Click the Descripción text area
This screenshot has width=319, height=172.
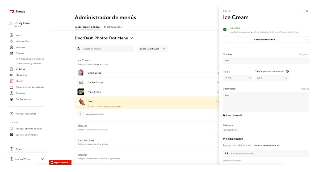coord(266,102)
